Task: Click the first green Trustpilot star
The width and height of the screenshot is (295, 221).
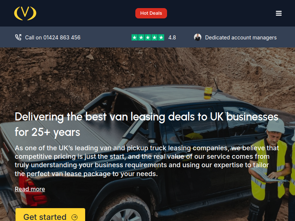Action: [x=135, y=38]
